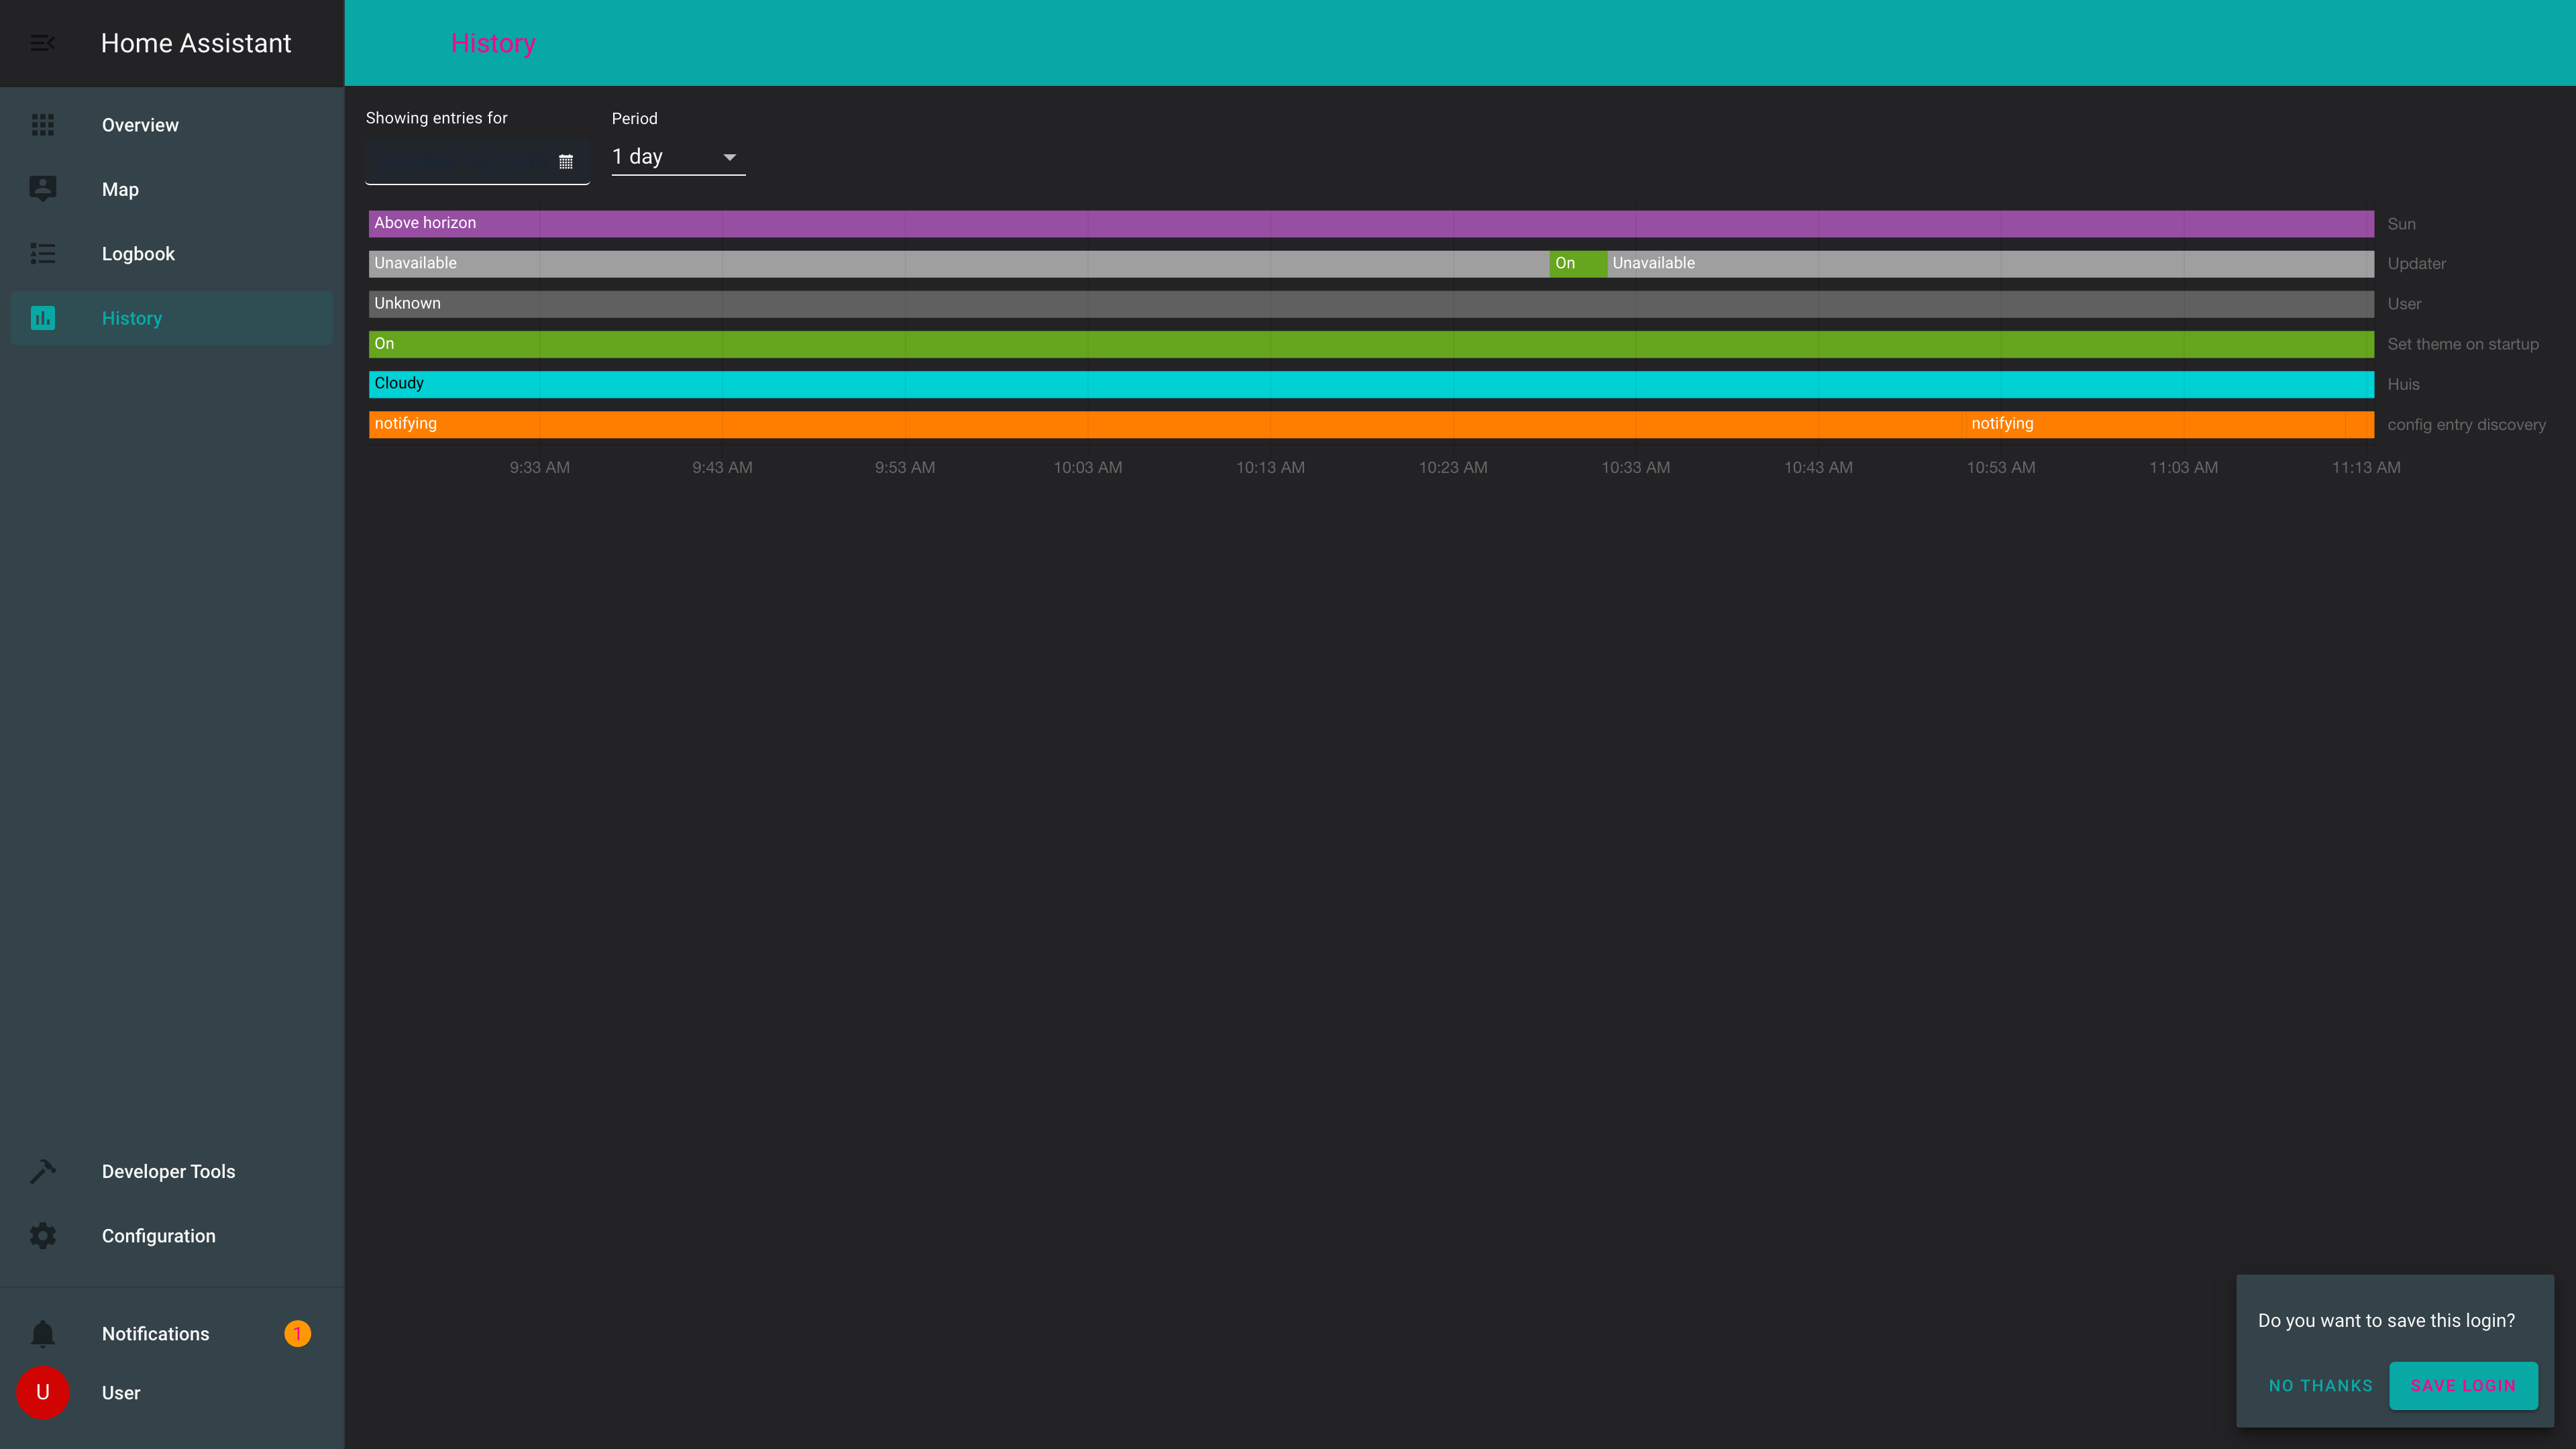Click the History chart icon
Viewport: 2576px width, 1449px height.
[x=42, y=318]
